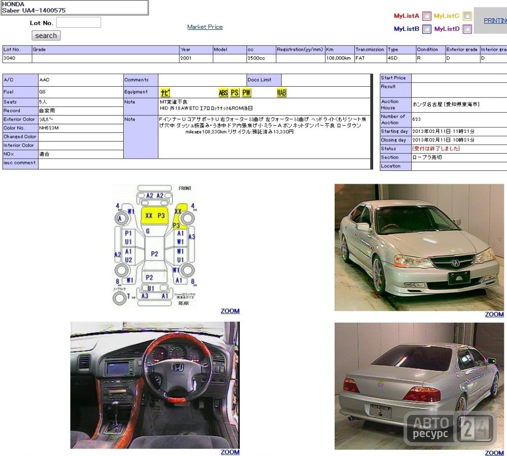507x456 pixels.
Task: Tick the MyListD checkbox
Action: point(467,29)
